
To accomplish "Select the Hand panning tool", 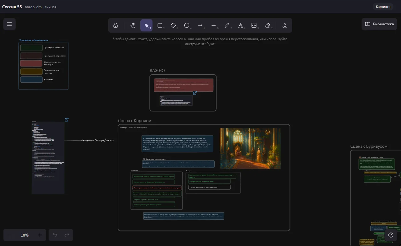I will click(133, 25).
